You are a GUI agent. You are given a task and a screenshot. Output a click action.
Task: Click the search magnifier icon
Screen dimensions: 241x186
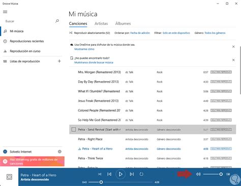click(x=57, y=21)
